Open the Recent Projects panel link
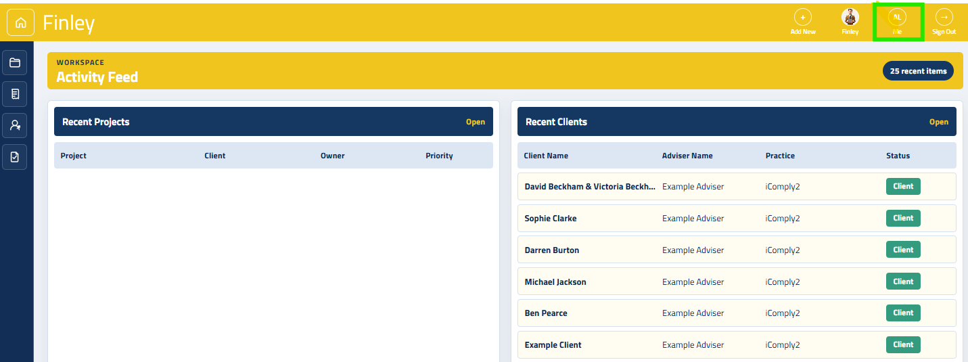The height and width of the screenshot is (362, 968). tap(476, 122)
